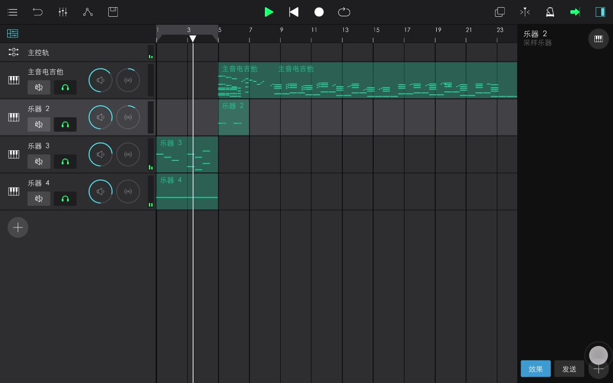This screenshot has width=613, height=383.
Task: Switch to the 效果 effects tab
Action: pyautogui.click(x=535, y=369)
